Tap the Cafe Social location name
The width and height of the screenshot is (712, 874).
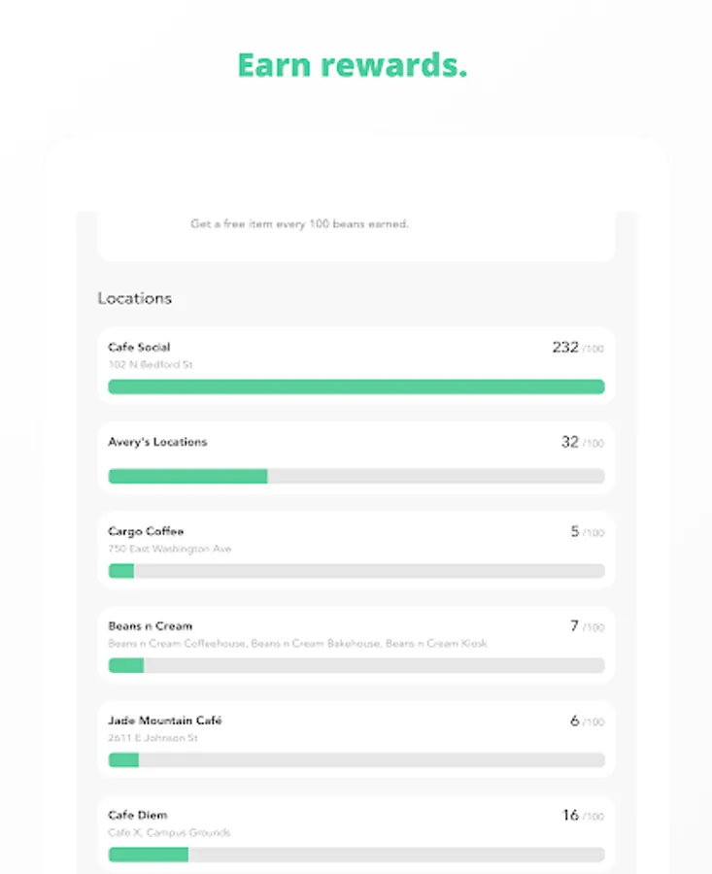point(139,347)
